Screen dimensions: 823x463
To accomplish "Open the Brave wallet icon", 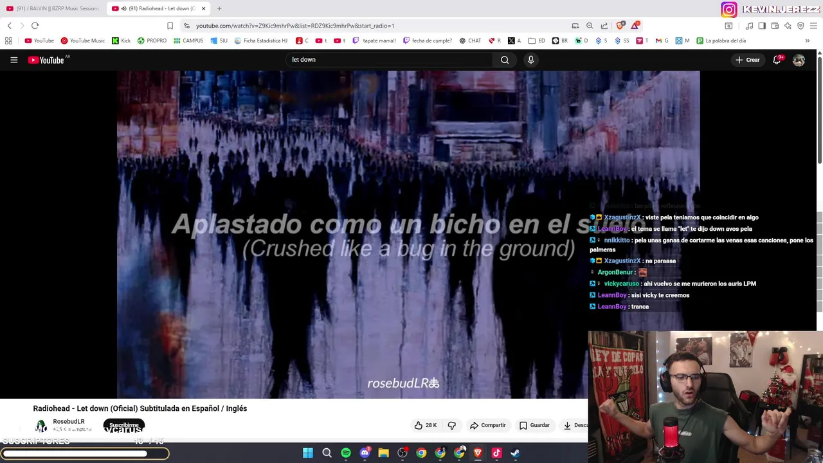I will [775, 26].
